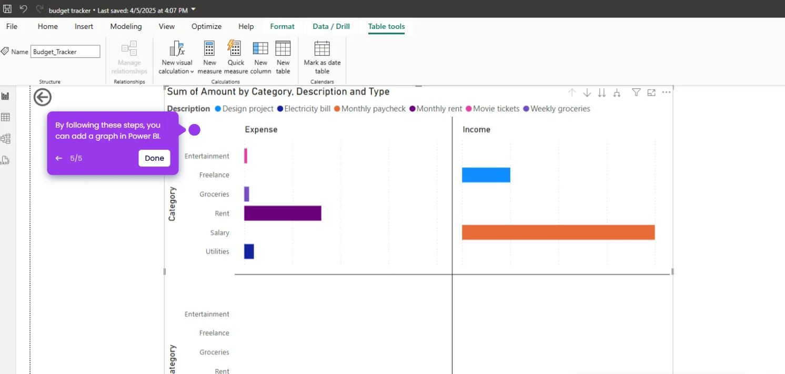785x374 pixels.
Task: Switch to the Home ribbon tab
Action: [x=48, y=26]
